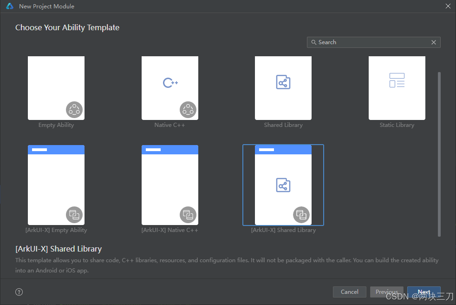Select the Empty Ability template thumbnail

point(56,88)
